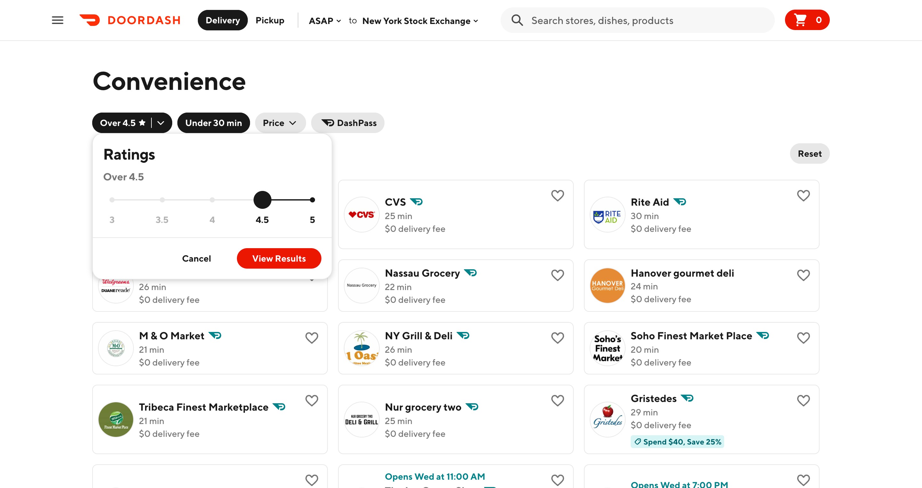Click the DashPass badge beside CVS
This screenshot has width=922, height=488.
[416, 202]
